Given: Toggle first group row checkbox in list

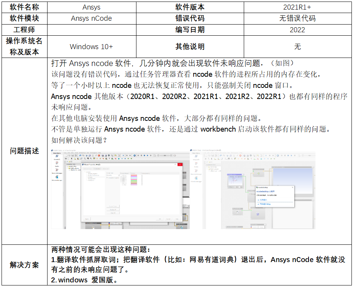Looking at the screenshot, I should click(121, 175).
